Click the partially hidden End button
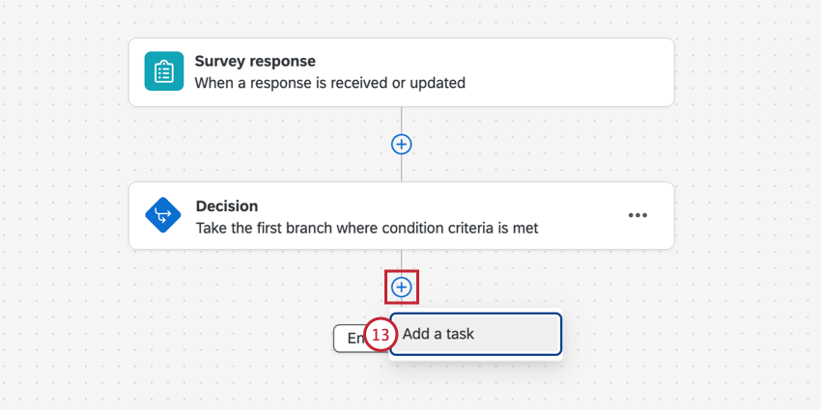821x410 pixels. click(348, 338)
